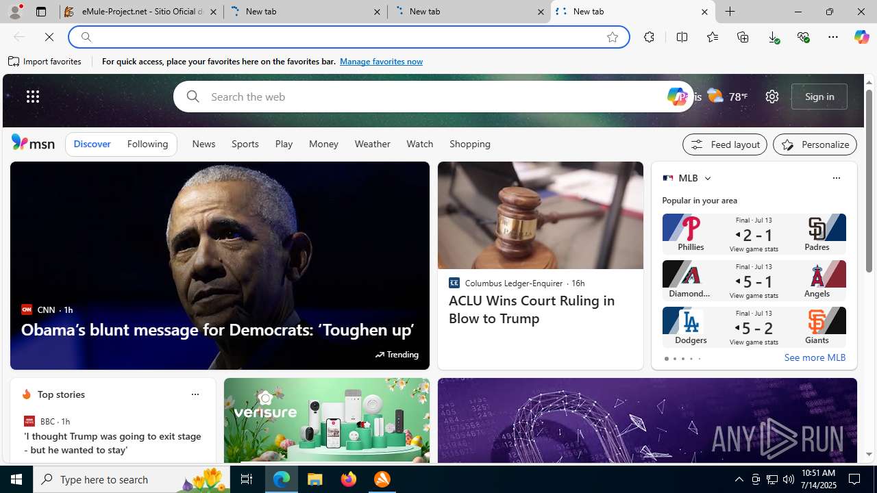Add this page to favorites star icon
The image size is (877, 493).
click(613, 37)
